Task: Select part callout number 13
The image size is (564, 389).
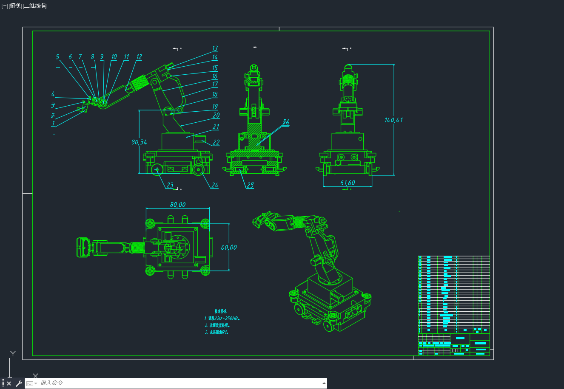Action: [x=215, y=49]
